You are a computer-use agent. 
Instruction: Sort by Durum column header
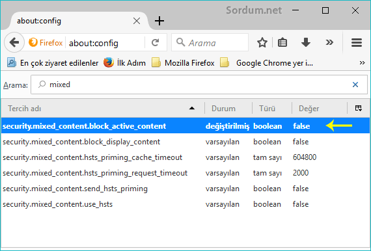coord(228,108)
